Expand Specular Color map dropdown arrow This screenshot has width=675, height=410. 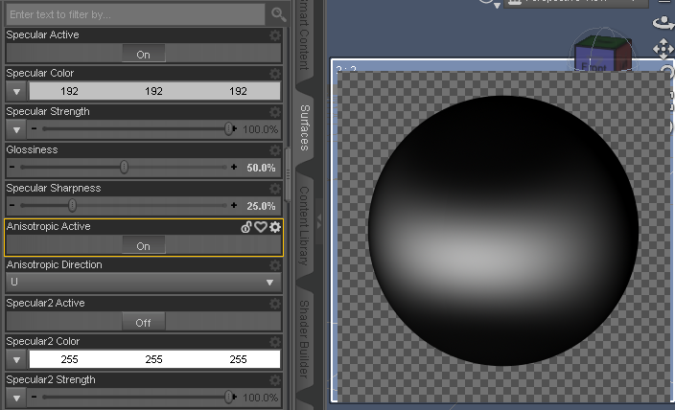pos(16,91)
